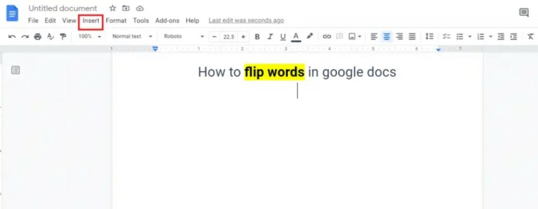This screenshot has height=209, width=538.
Task: Click the Google Docs home icon
Action: tap(13, 14)
